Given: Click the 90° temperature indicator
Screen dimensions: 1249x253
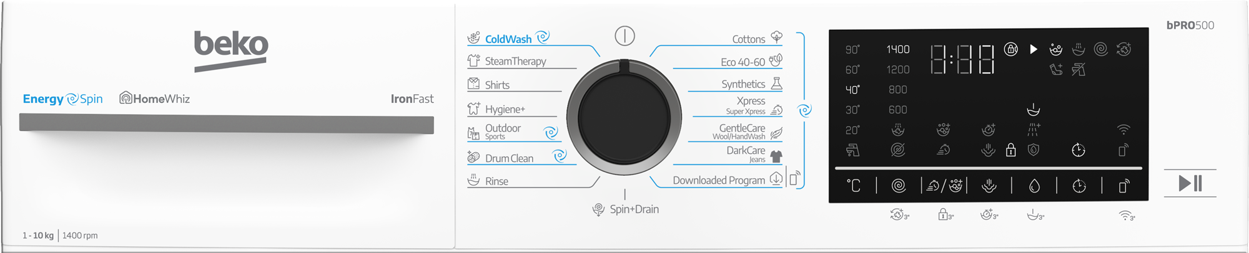Looking at the screenshot, I should [x=852, y=50].
